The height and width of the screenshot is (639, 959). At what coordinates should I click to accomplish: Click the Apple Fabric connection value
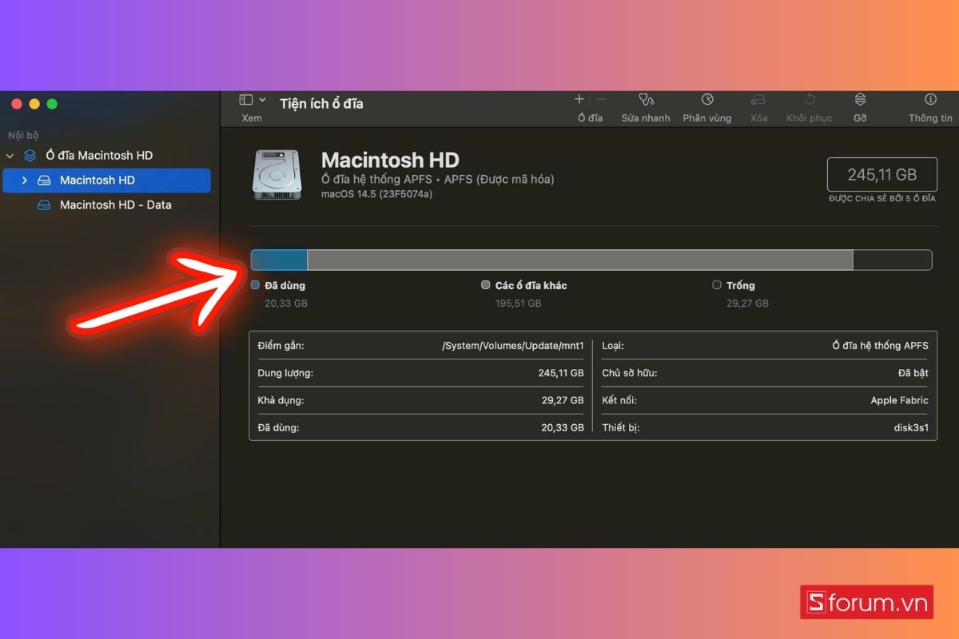pyautogui.click(x=900, y=400)
